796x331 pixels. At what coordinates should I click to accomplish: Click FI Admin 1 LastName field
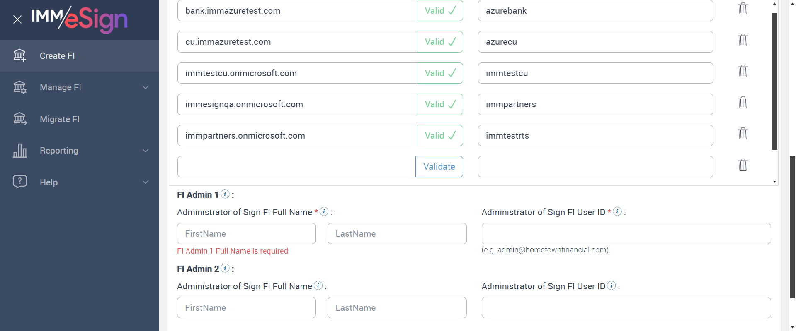[397, 234]
